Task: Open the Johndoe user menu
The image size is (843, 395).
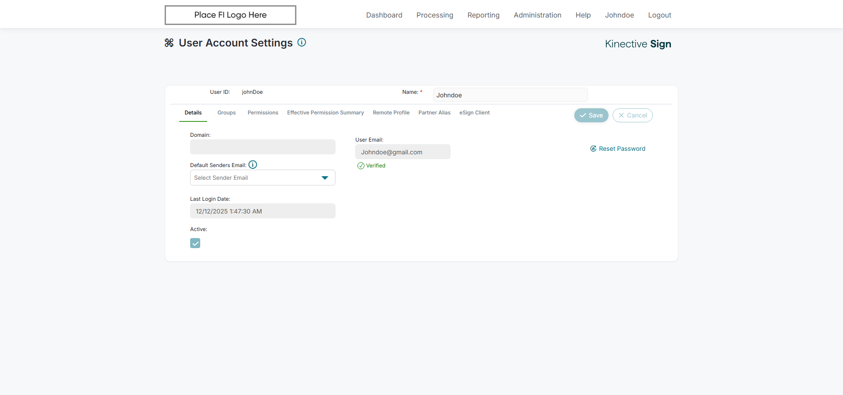Action: 620,15
